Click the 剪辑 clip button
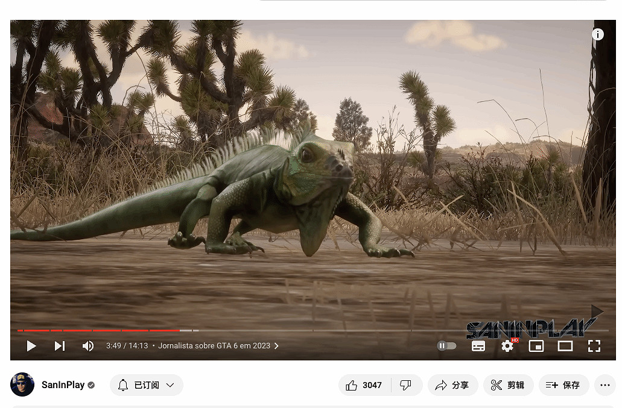The height and width of the screenshot is (408, 622). point(508,385)
